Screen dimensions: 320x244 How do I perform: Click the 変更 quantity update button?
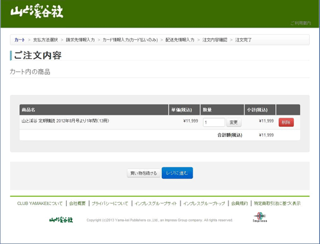pyautogui.click(x=234, y=122)
